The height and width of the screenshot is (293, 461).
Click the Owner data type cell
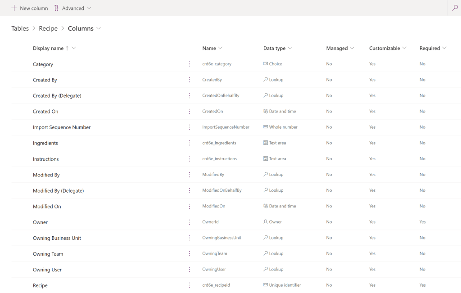272,222
